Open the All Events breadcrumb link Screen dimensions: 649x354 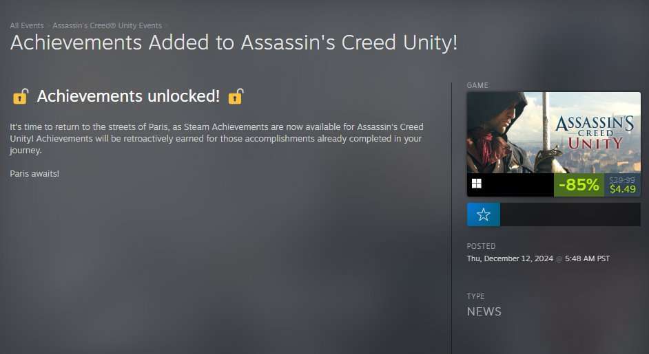tap(27, 25)
